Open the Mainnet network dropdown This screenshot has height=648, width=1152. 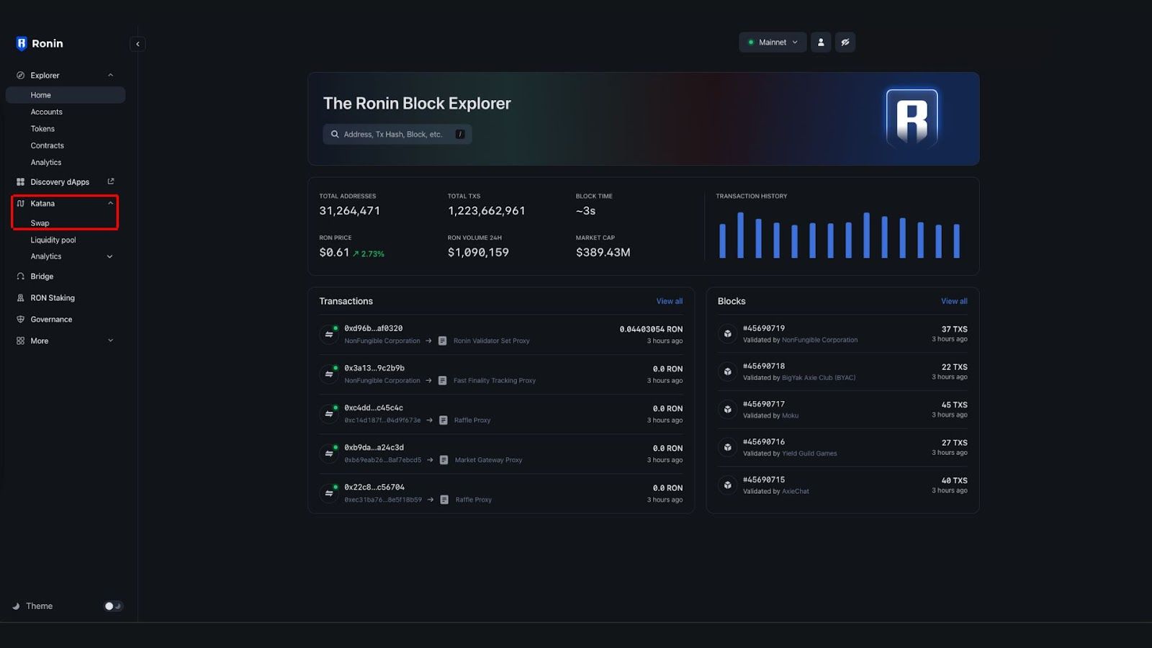773,42
